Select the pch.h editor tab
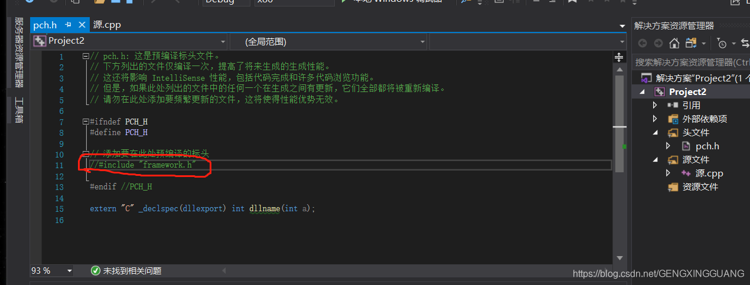Screen dimensions: 750x285 click(x=45, y=25)
